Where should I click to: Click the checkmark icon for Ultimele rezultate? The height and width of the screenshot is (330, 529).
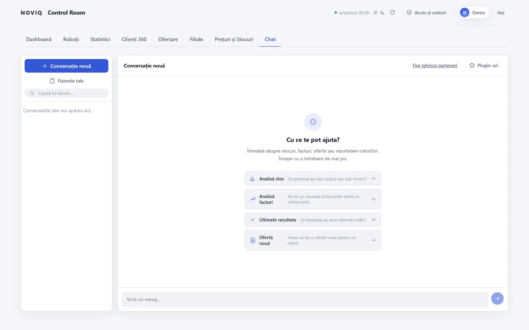(x=253, y=219)
